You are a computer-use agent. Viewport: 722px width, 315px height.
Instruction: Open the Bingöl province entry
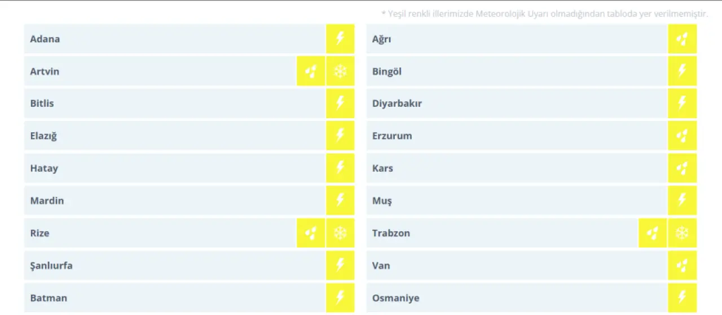click(x=387, y=71)
